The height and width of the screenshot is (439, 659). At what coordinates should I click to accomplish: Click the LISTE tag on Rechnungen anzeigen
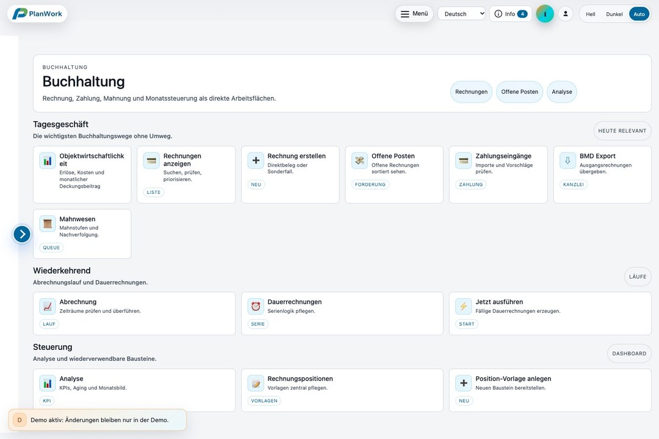(x=153, y=192)
